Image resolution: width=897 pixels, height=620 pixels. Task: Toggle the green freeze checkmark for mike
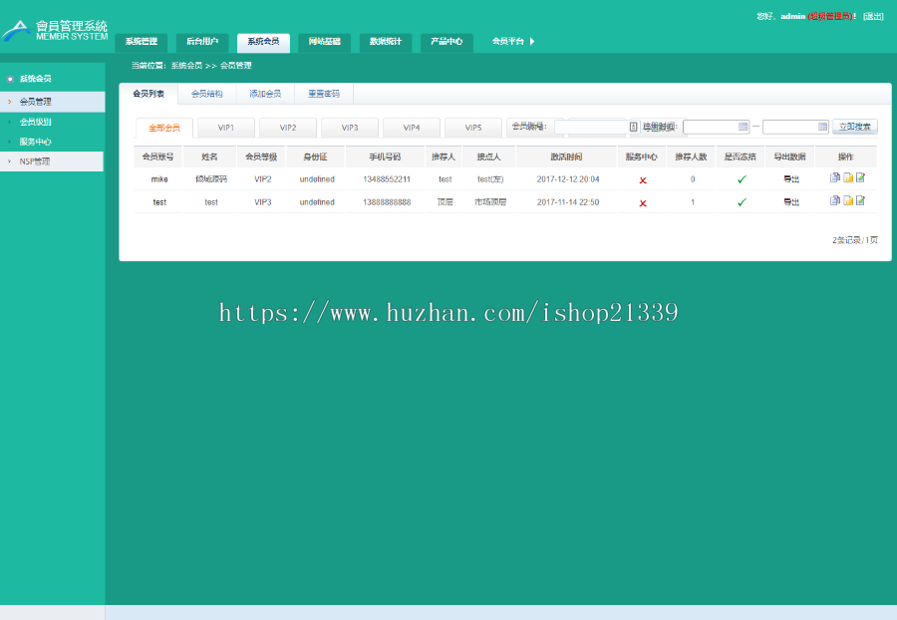click(742, 179)
